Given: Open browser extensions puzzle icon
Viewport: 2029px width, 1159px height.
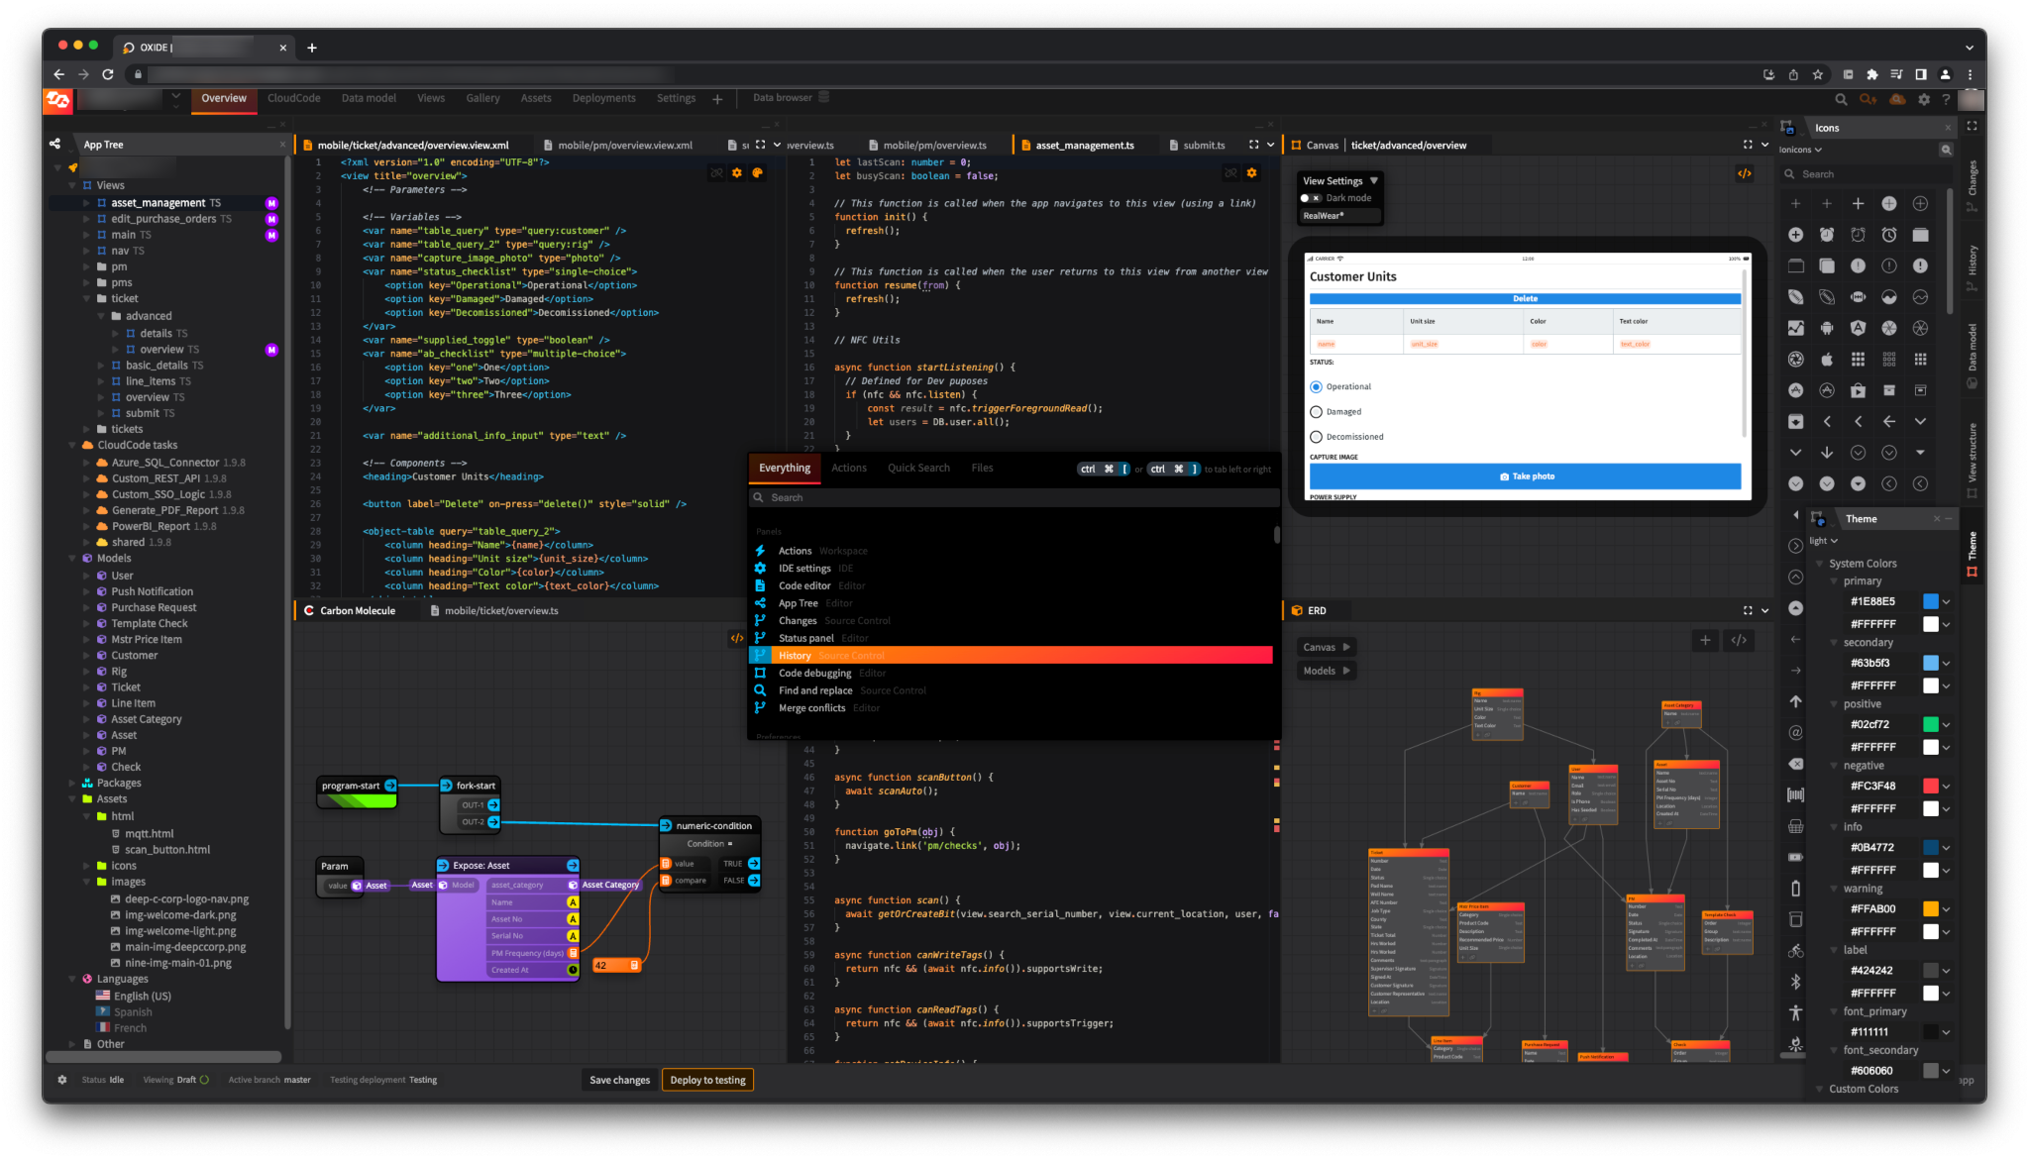Looking at the screenshot, I should 1871,74.
